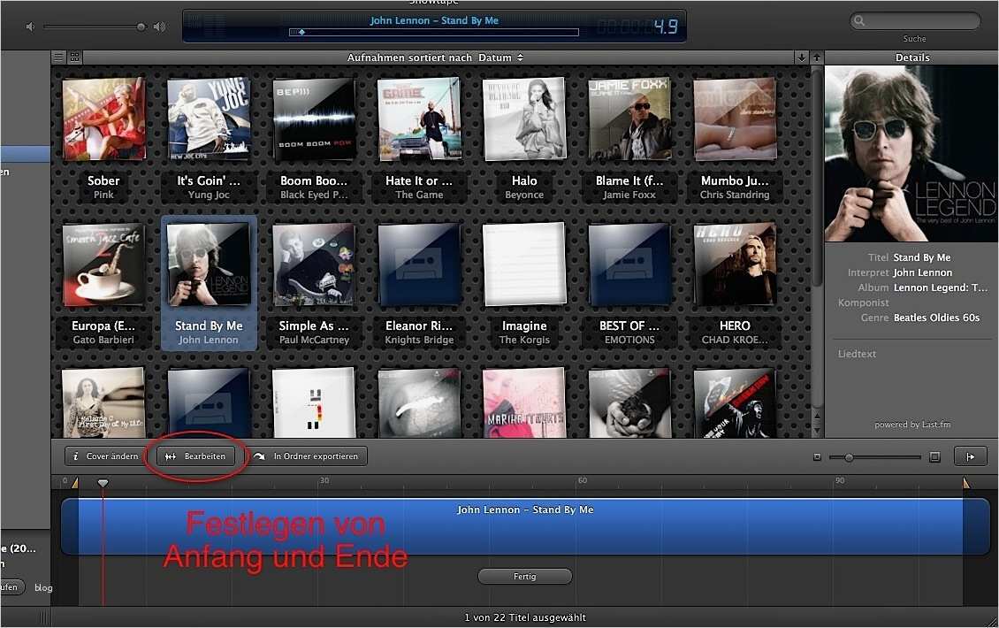The height and width of the screenshot is (628, 999).
Task: Select The Game album cover
Action: pyautogui.click(x=419, y=119)
